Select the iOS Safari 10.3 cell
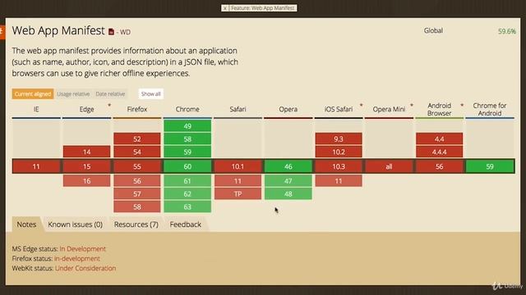Screen dimensions: 526x295 tap(339, 166)
